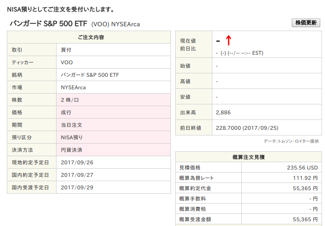This screenshot has height=226, width=325.
Task: Click the 概算約定代金 amount 55,365 円
Action: (x=305, y=188)
